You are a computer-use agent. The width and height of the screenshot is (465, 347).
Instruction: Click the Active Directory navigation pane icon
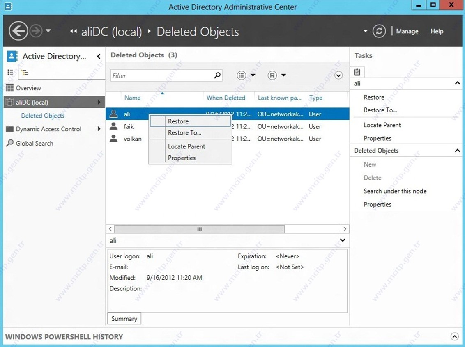click(x=12, y=56)
